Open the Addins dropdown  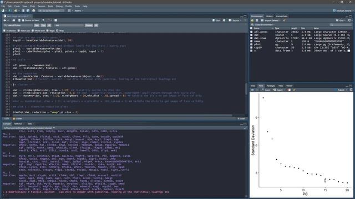79,11
